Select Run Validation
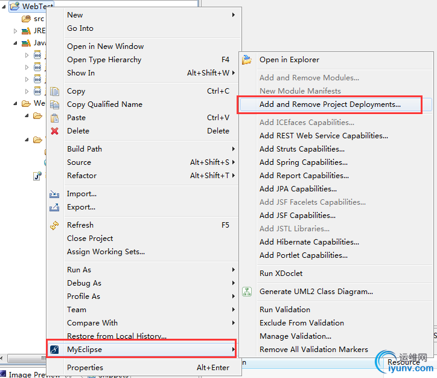The width and height of the screenshot is (437, 378). 285,310
